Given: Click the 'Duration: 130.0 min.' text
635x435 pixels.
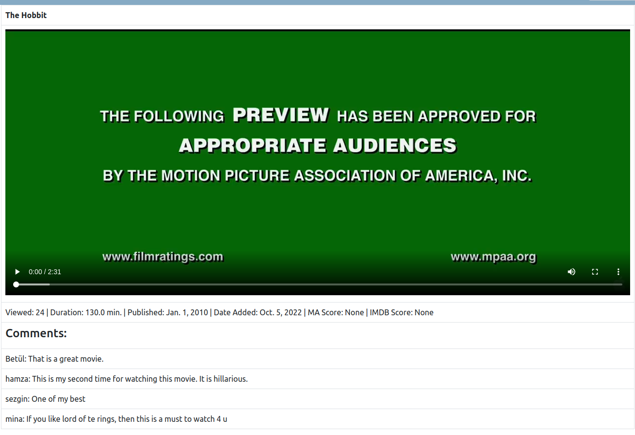Looking at the screenshot, I should [x=86, y=312].
